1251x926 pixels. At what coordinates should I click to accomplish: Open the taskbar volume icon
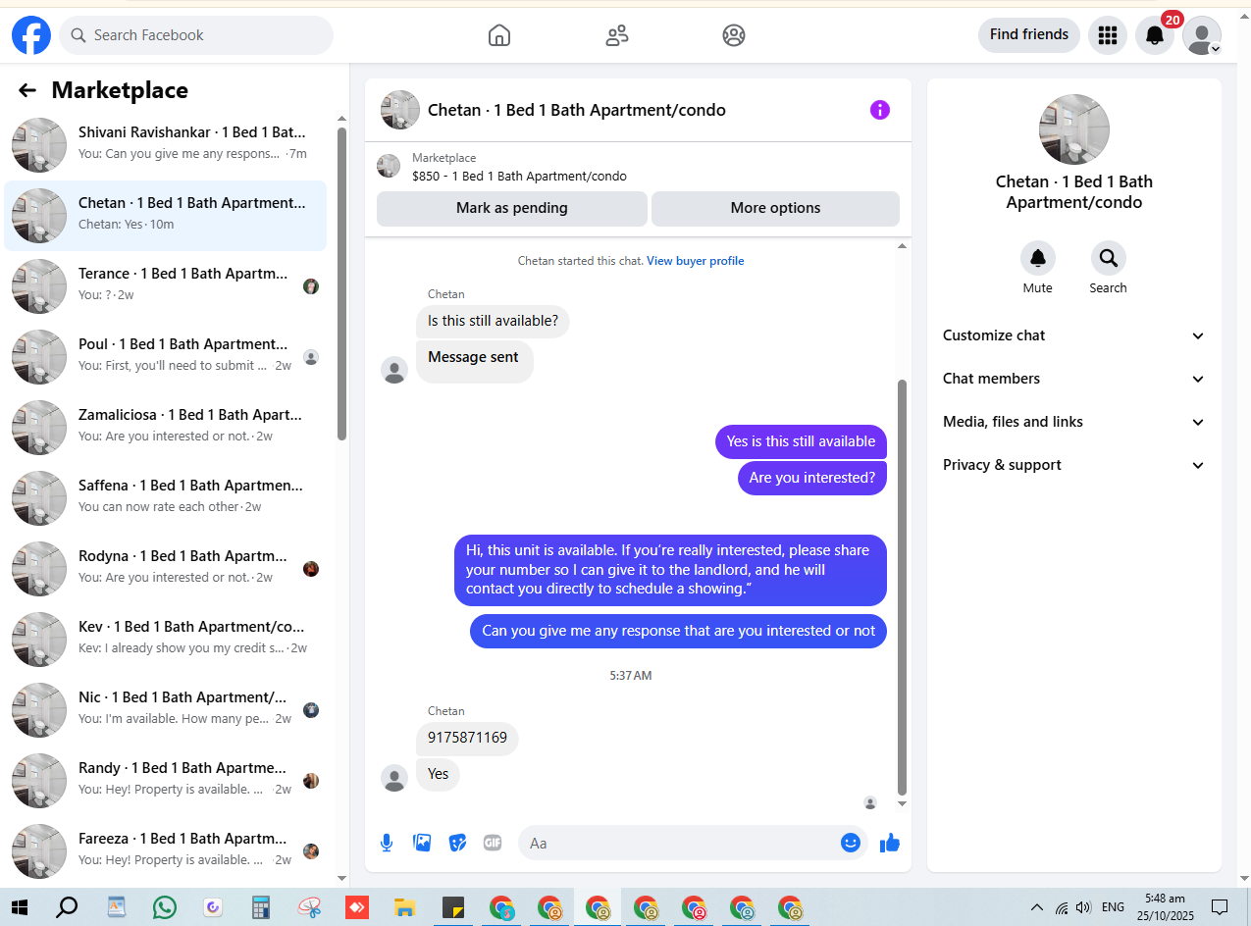1083,907
